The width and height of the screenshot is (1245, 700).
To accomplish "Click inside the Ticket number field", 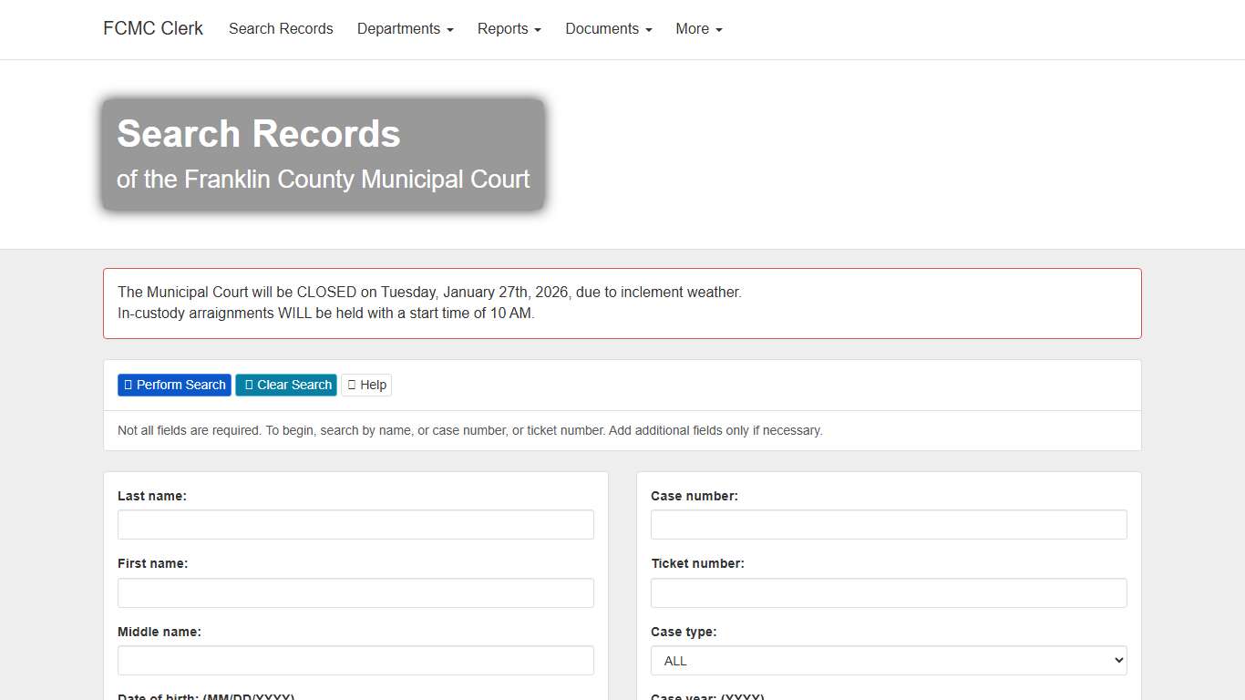I will (x=889, y=592).
